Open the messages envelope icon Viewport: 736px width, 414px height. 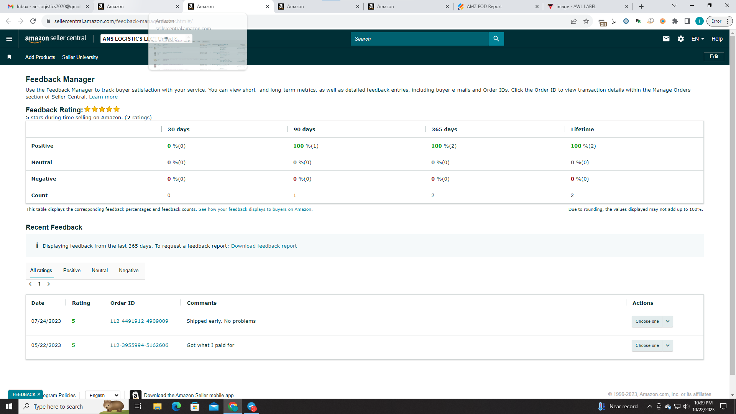[666, 39]
